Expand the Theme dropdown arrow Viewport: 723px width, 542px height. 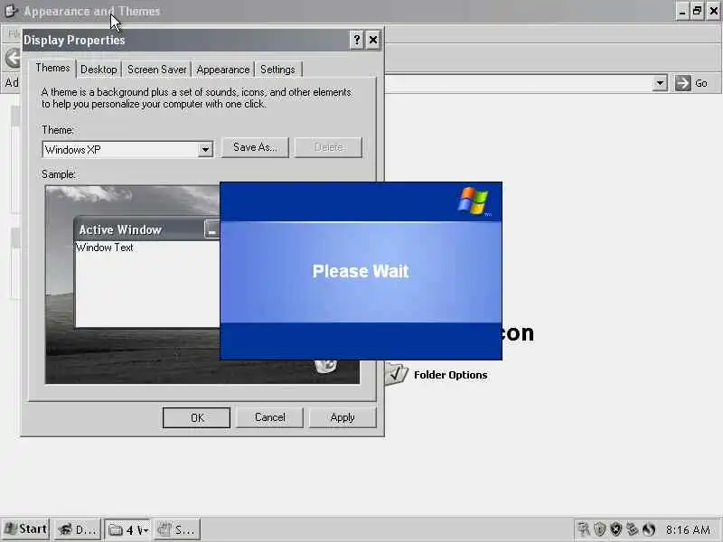point(205,149)
